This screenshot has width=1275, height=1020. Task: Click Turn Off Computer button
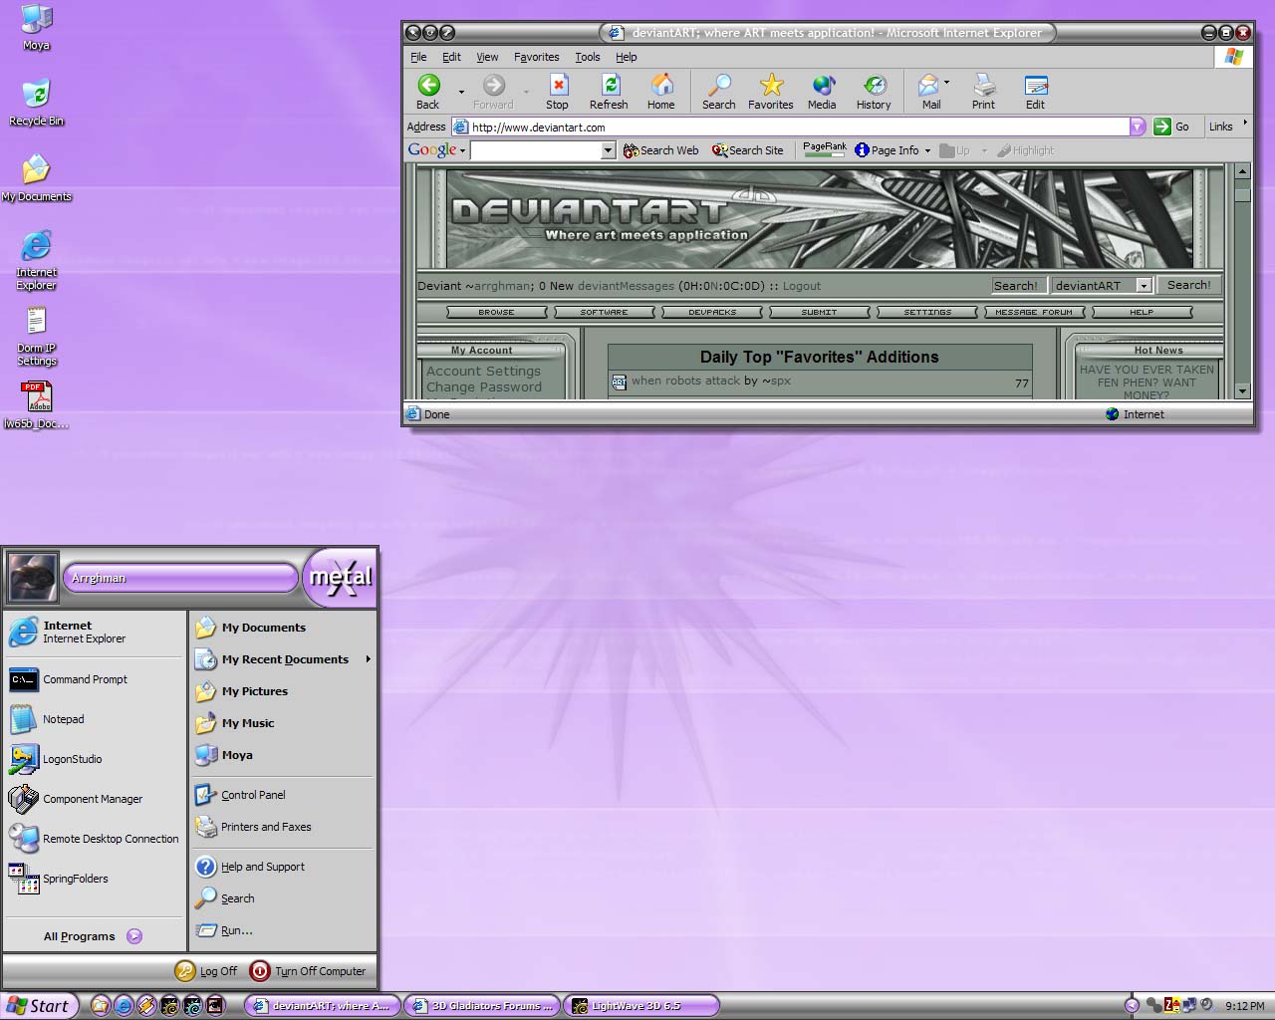pyautogui.click(x=309, y=971)
